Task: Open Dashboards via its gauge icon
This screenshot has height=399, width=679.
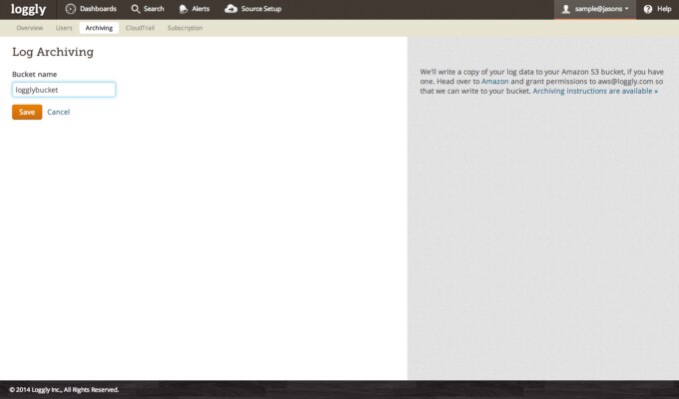Action: [71, 9]
